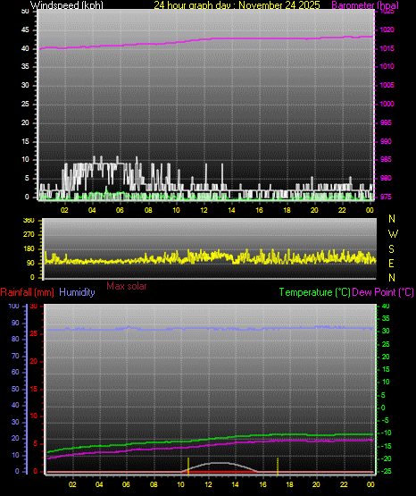The image size is (416, 496).
Task: Click the 'Windspeed (kph)' title label
Action: (67, 4)
